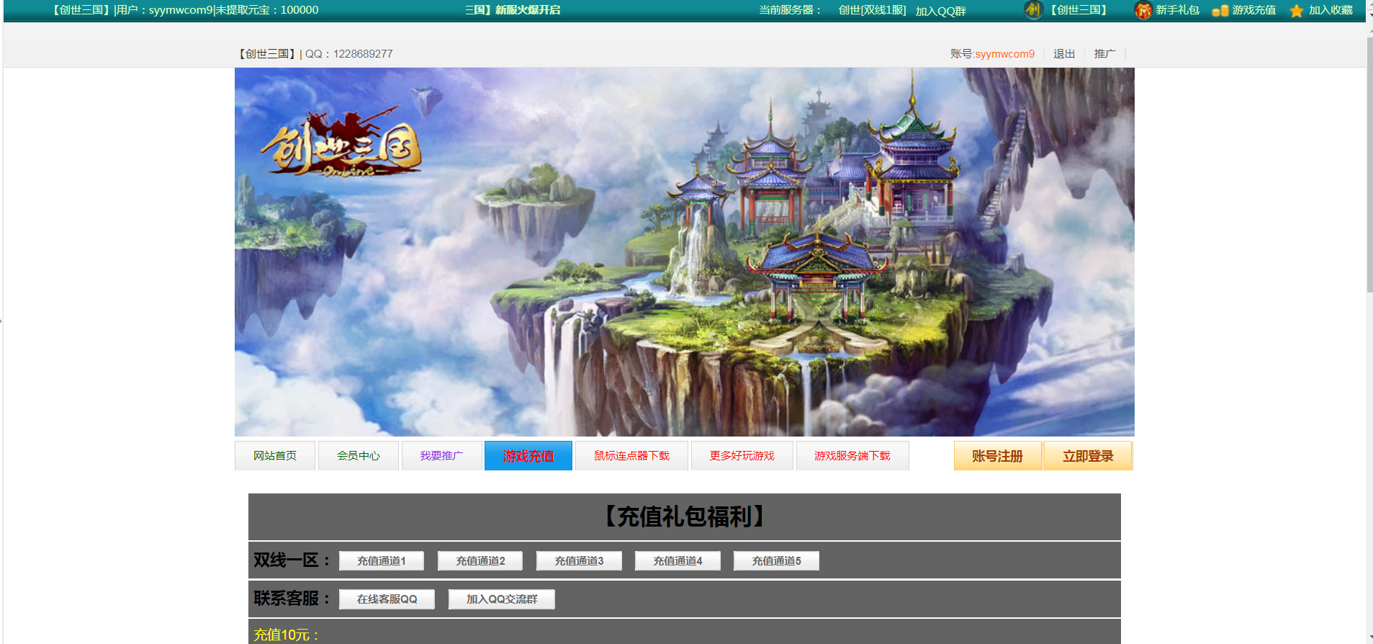Click the 充值通道2 button
The width and height of the screenshot is (1373, 644).
coord(480,561)
